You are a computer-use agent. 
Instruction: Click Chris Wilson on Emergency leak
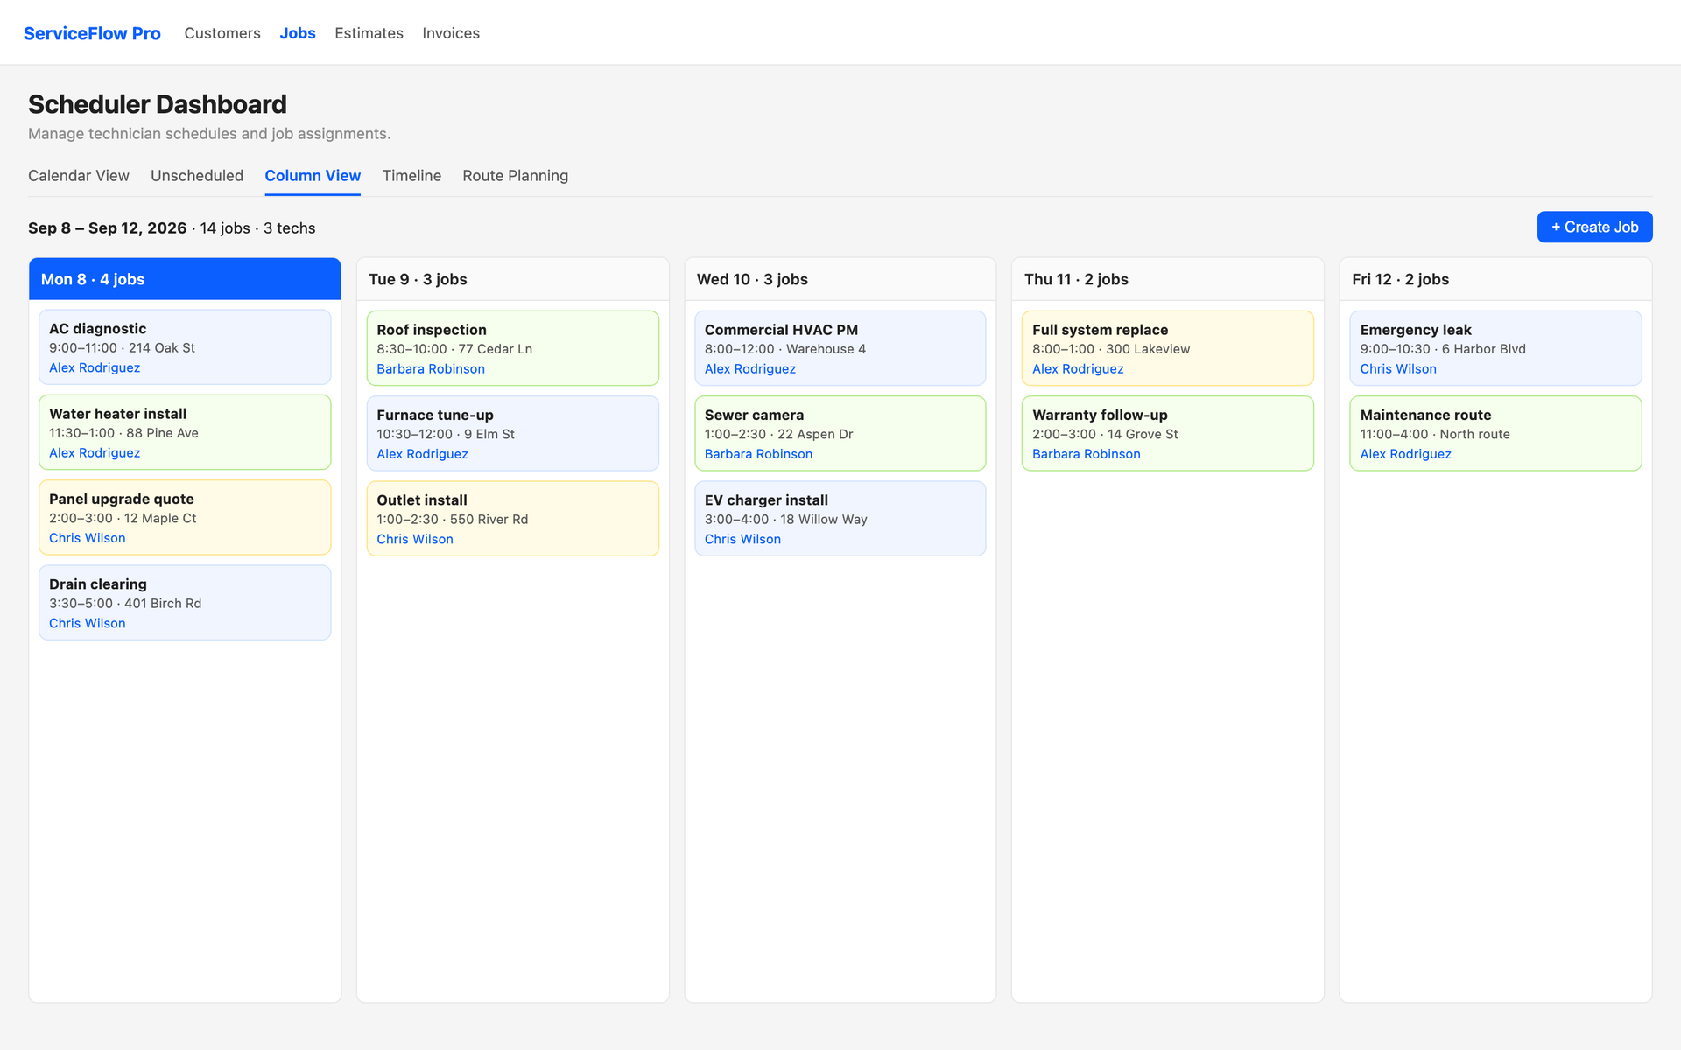1398,369
